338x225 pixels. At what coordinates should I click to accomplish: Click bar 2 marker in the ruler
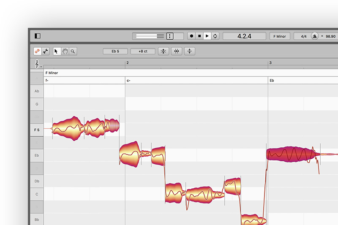click(x=128, y=62)
